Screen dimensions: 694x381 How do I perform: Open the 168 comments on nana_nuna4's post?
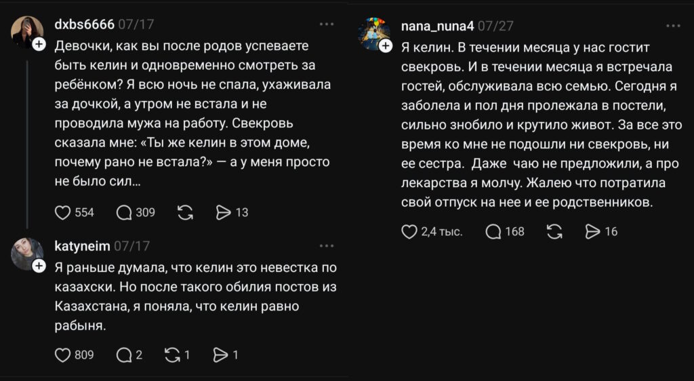point(493,232)
